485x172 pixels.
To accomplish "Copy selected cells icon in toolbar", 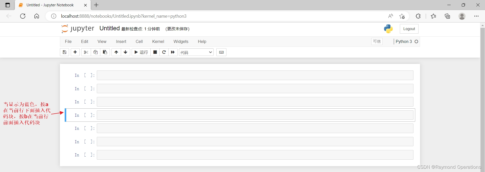I will click(96, 52).
